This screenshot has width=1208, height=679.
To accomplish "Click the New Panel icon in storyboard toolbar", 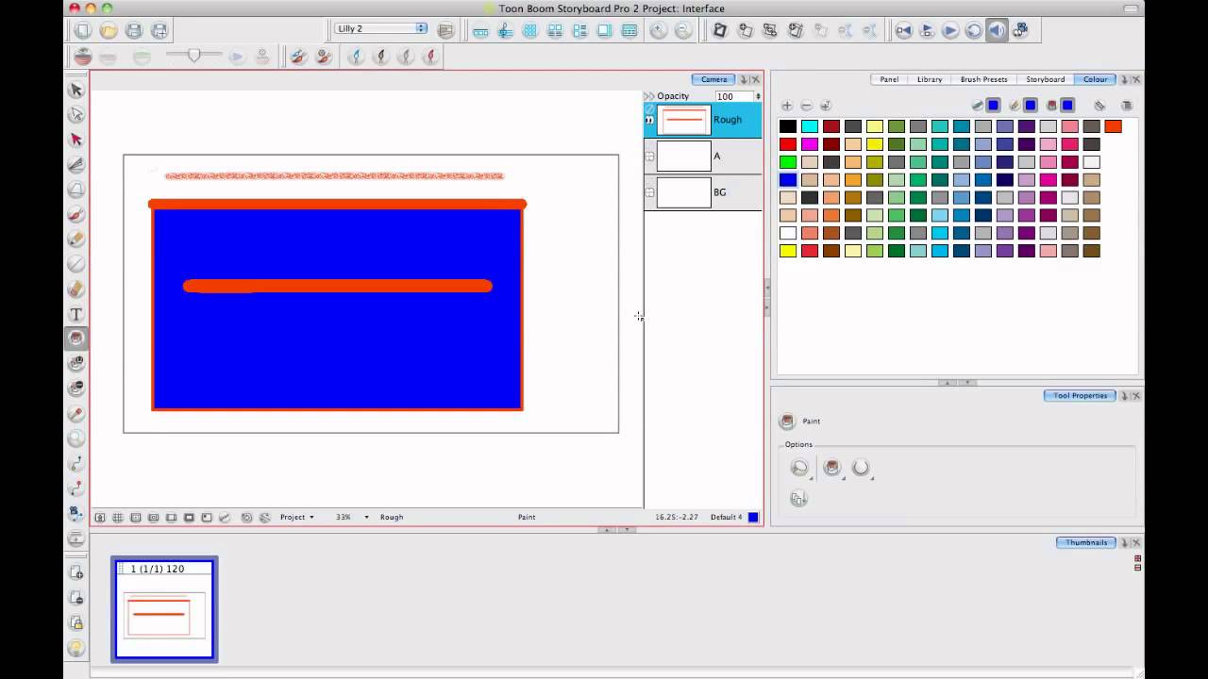I will click(720, 30).
